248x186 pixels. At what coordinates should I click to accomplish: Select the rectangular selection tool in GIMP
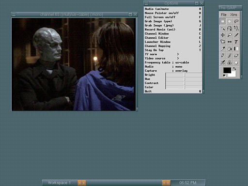[223, 21]
